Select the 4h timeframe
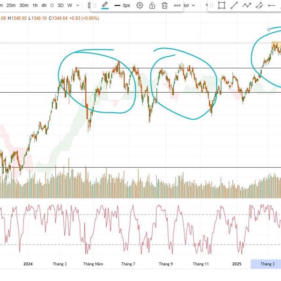281x281 pixels. [x=44, y=6]
